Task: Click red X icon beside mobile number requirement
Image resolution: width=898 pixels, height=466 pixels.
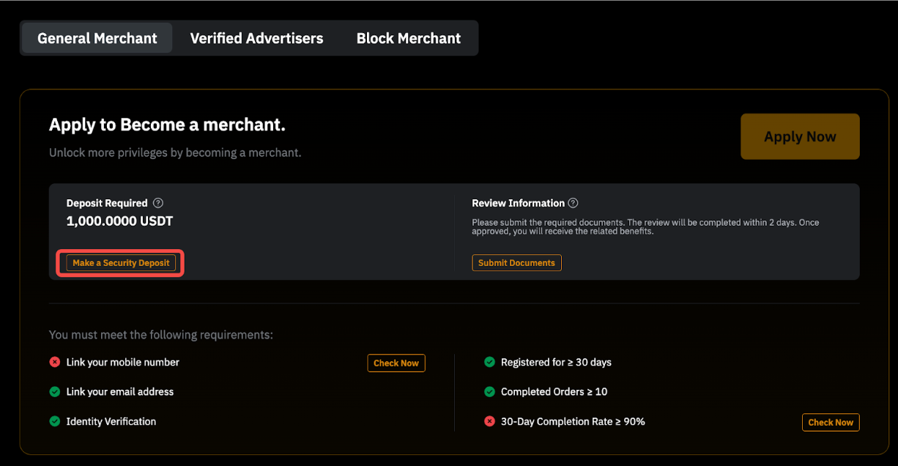Action: [55, 362]
